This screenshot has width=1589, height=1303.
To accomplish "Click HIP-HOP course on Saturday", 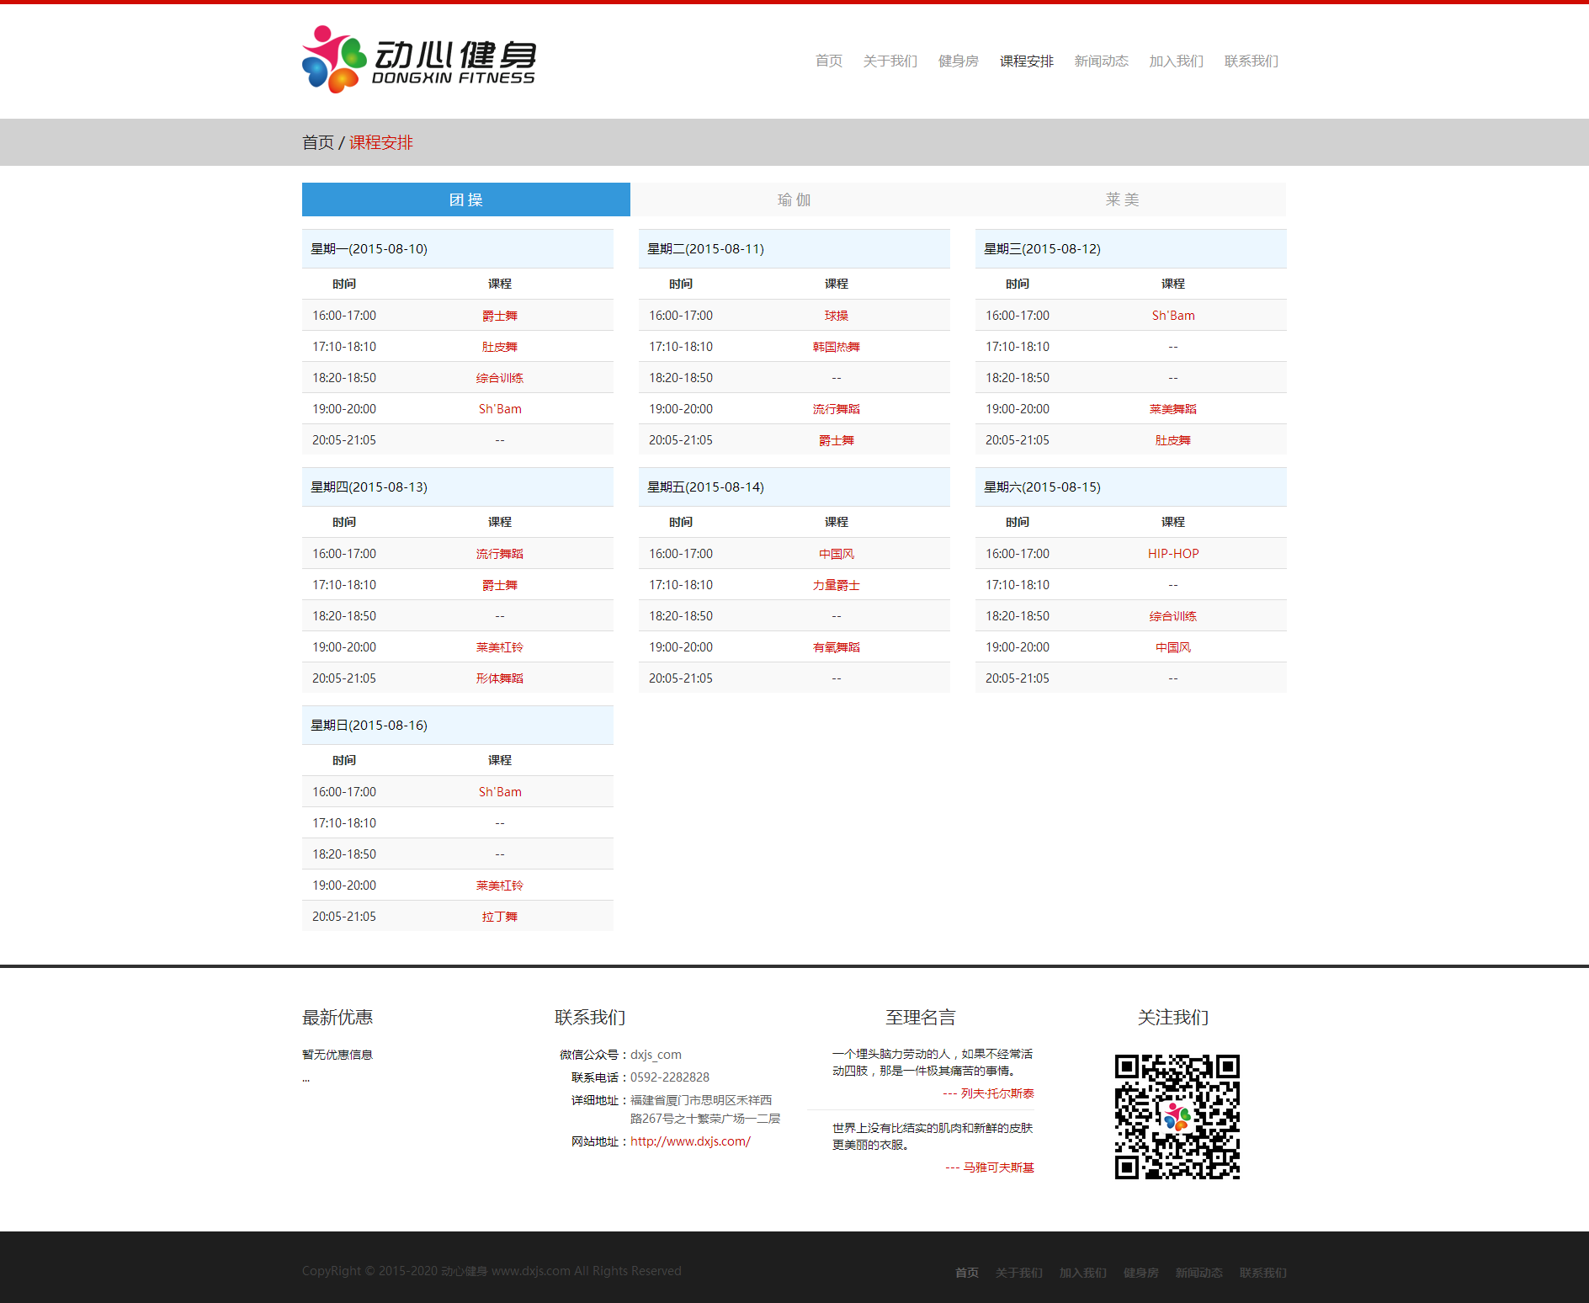I will point(1172,553).
